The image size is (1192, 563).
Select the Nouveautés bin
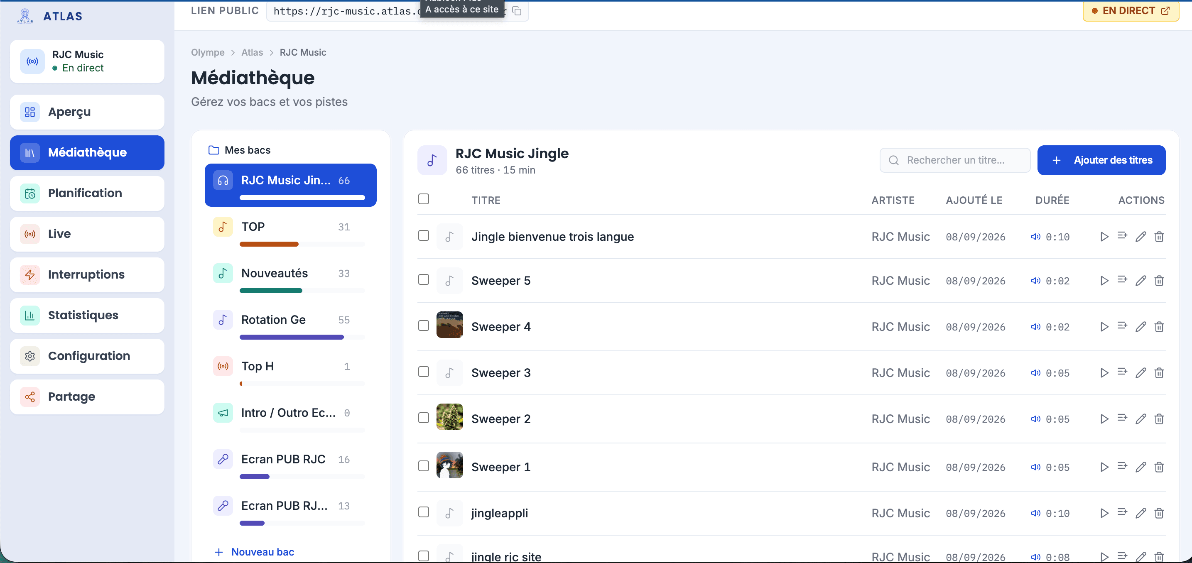click(x=290, y=278)
